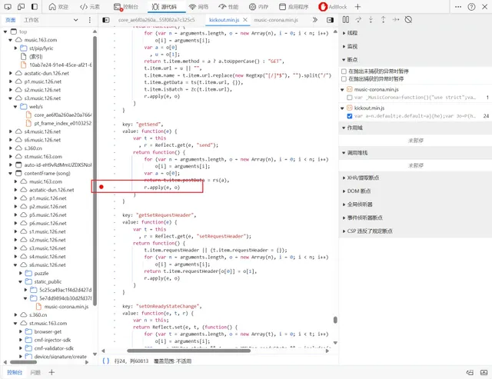Open the AdBlock panel tab

[333, 7]
